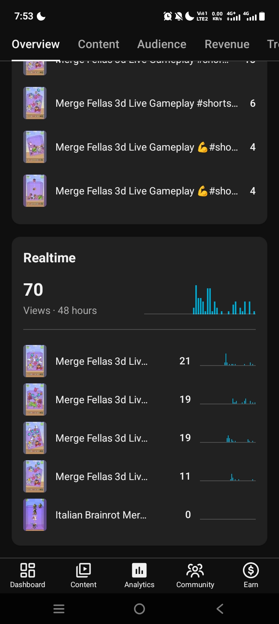Image resolution: width=279 pixels, height=624 pixels.
Task: Open the Realtime card heading
Action: (x=50, y=258)
